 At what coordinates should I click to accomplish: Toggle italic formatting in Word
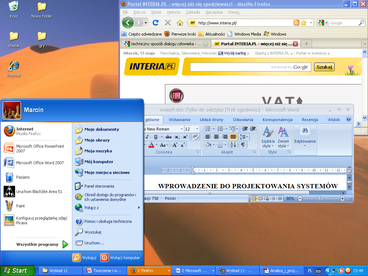pyautogui.click(x=147, y=137)
